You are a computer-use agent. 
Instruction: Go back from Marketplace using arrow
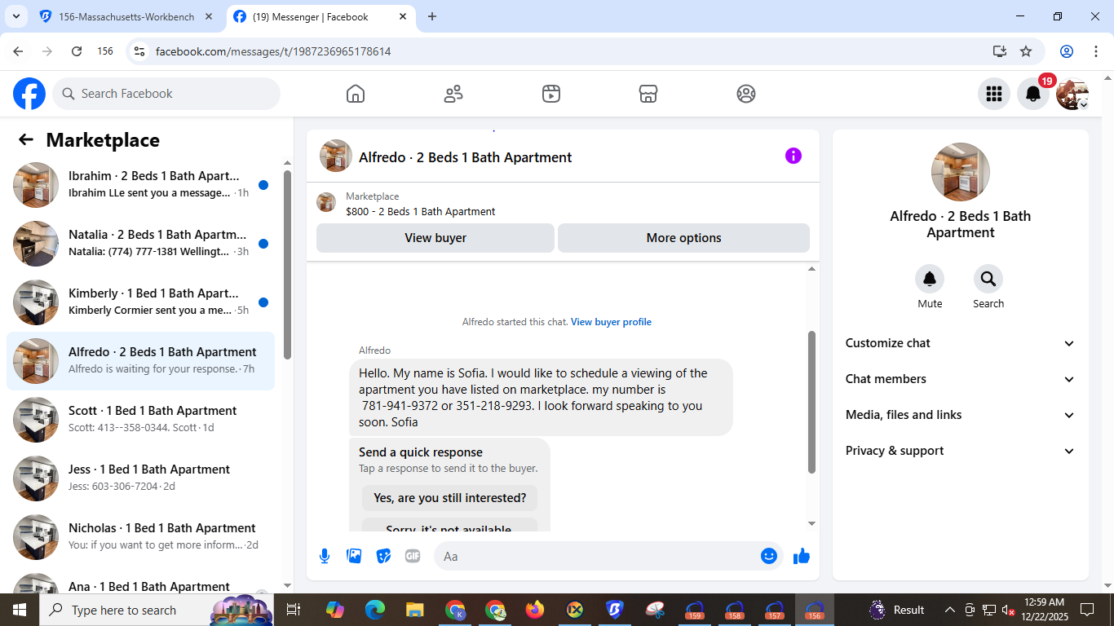coord(26,140)
